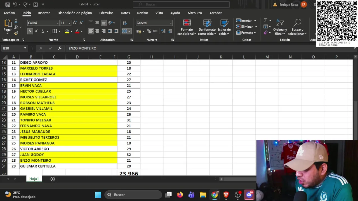Apply yellow fill color bucket

pos(67,31)
